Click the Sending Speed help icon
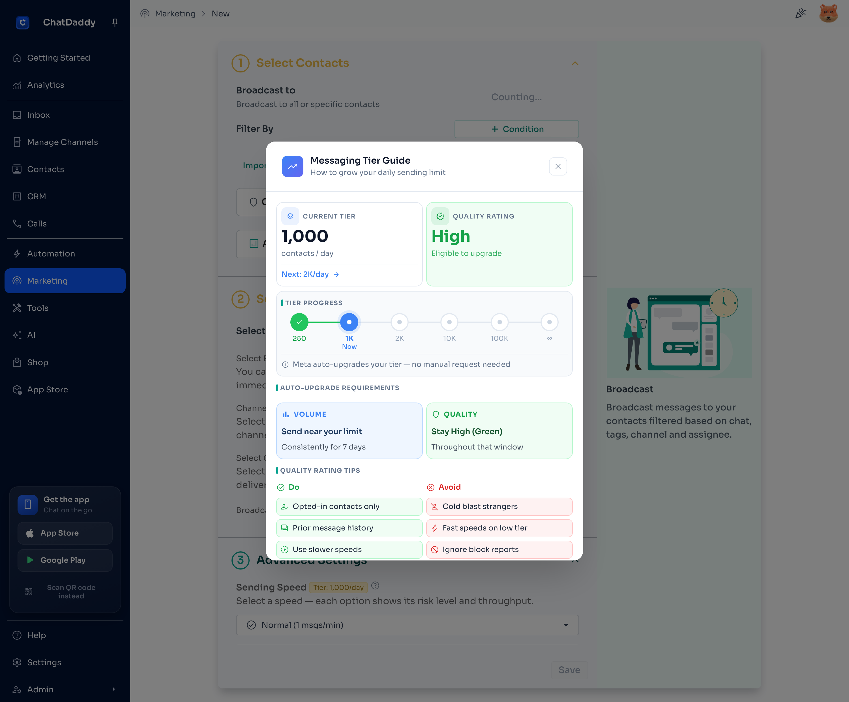The image size is (849, 702). point(375,586)
